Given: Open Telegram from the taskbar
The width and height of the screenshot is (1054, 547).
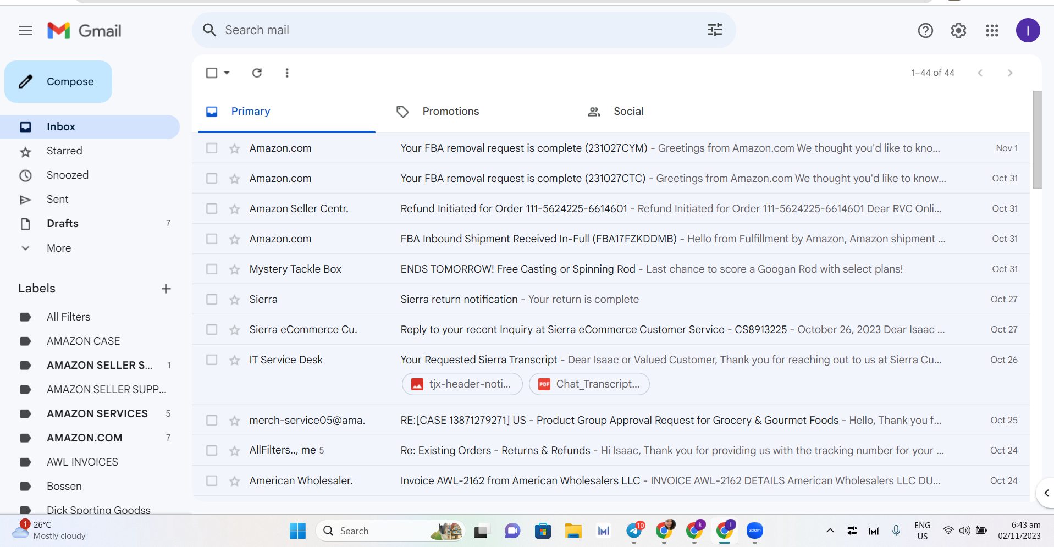Looking at the screenshot, I should 634,531.
